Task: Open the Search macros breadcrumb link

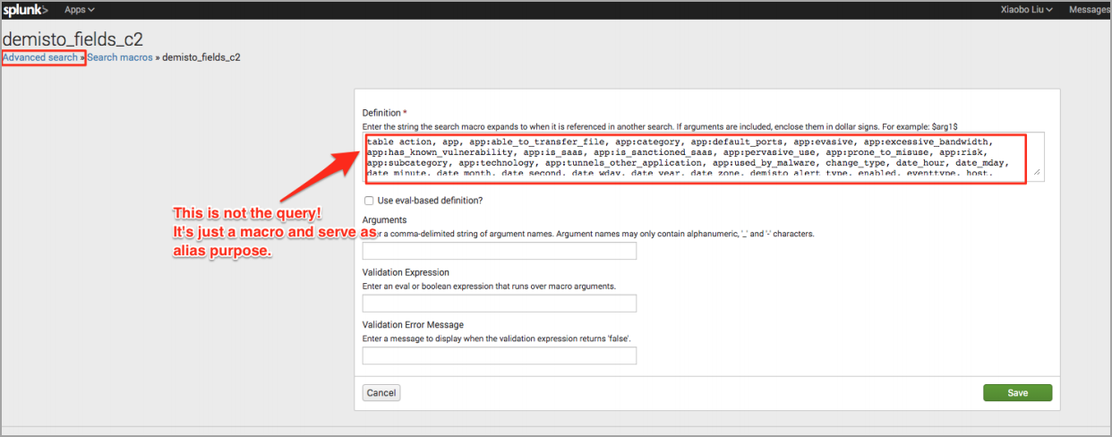Action: (120, 57)
